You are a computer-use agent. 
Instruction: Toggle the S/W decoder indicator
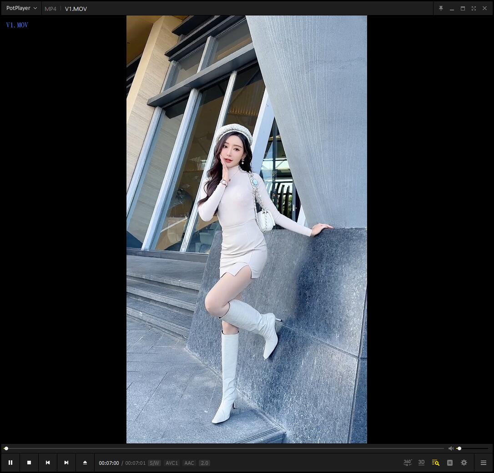(x=154, y=463)
